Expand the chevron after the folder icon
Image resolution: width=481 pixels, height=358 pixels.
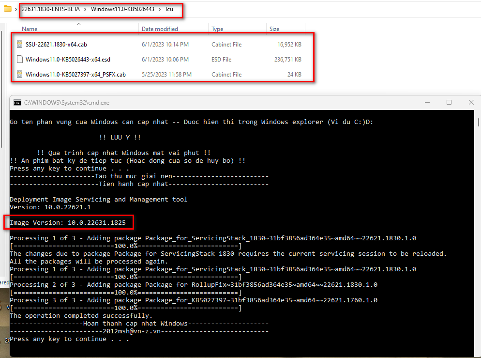click(x=15, y=9)
